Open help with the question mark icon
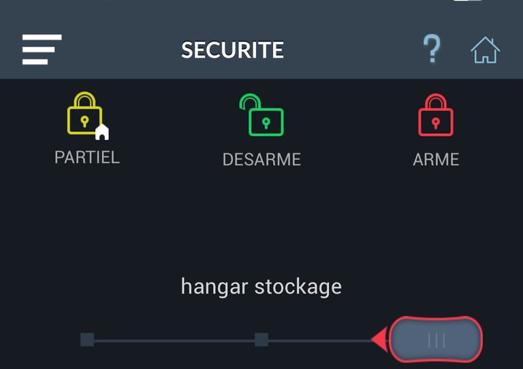 click(x=432, y=50)
